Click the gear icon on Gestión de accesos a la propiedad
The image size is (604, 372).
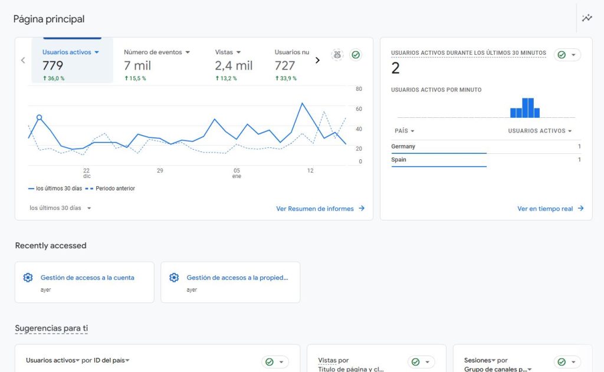tap(174, 277)
